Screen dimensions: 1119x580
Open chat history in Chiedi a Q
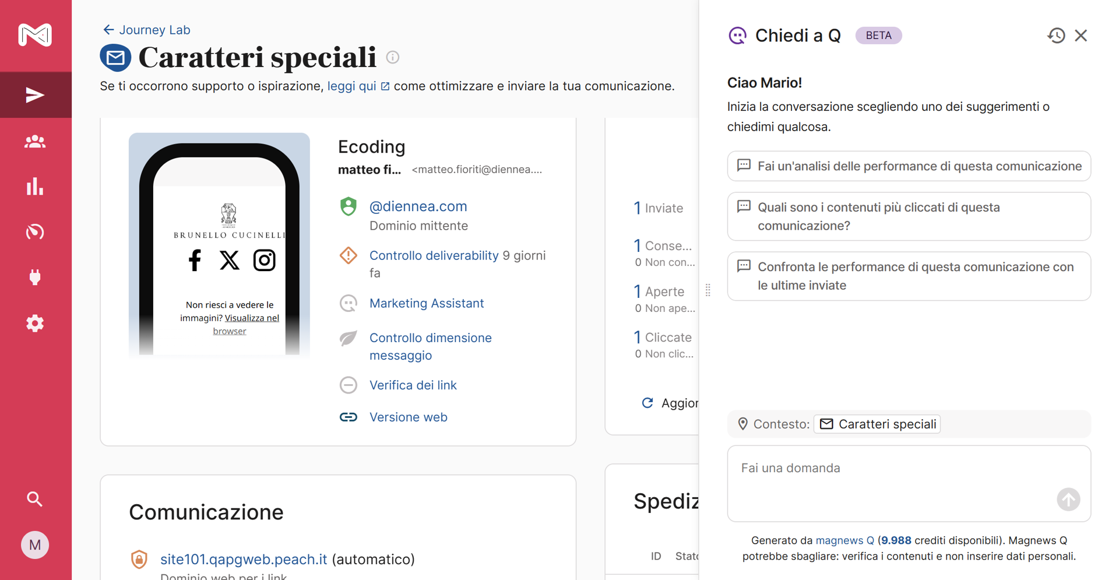pyautogui.click(x=1055, y=36)
